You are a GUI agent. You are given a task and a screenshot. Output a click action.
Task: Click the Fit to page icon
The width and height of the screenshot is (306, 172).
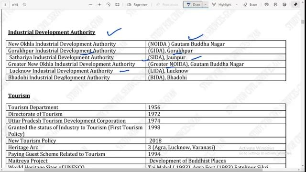tap(117, 4)
